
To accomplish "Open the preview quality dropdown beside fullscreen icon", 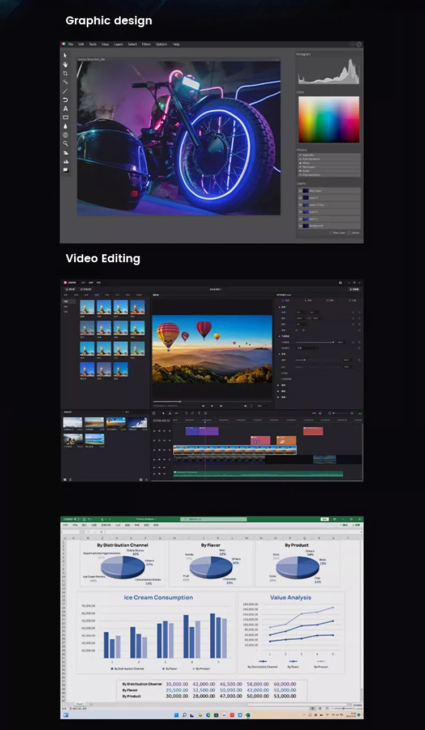I will point(263,406).
